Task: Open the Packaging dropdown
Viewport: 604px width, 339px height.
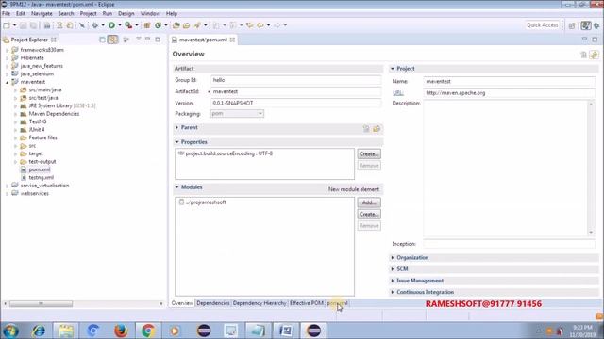Action: pyautogui.click(x=237, y=113)
